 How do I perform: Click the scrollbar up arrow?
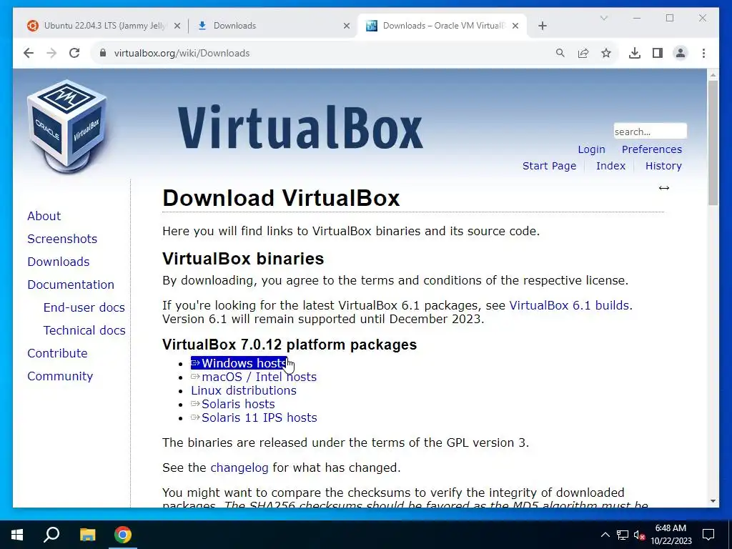713,74
